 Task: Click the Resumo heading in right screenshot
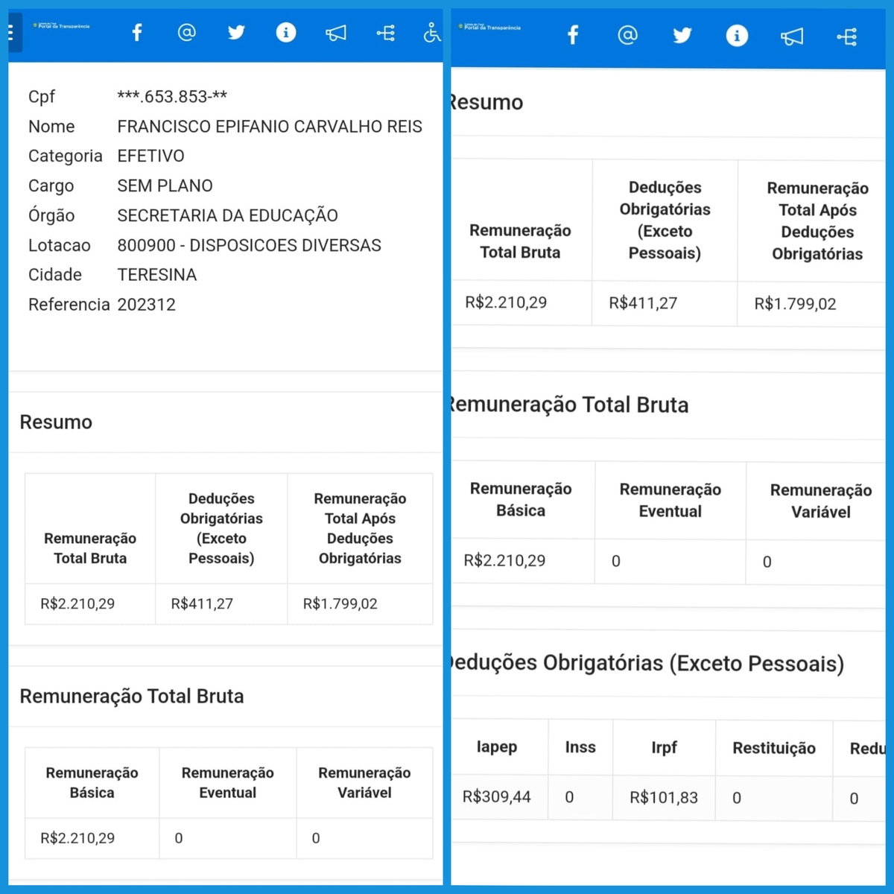tap(486, 103)
